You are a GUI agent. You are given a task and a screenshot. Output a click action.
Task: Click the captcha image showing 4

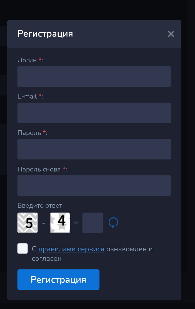tap(60, 223)
